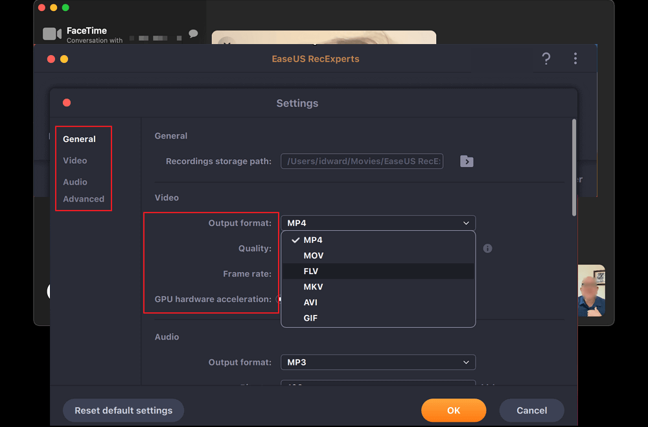Collapse the video Output format MP4 dropdown
The height and width of the screenshot is (427, 648).
(x=378, y=223)
